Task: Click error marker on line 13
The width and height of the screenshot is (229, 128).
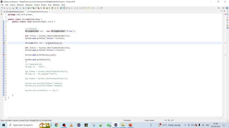Action: [4, 43]
